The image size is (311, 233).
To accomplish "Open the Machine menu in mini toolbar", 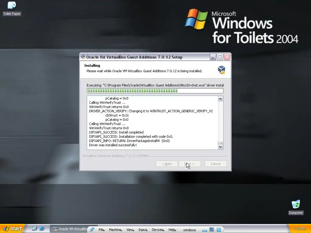I will tap(115, 230).
